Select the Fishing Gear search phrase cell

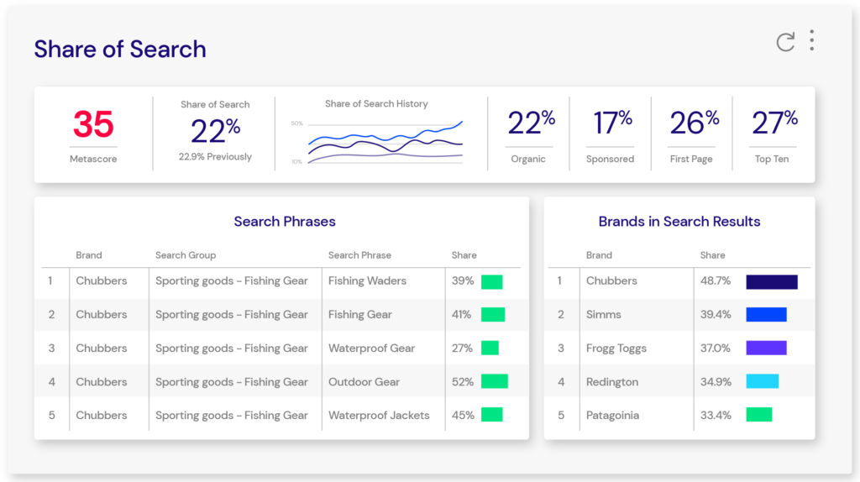click(359, 314)
